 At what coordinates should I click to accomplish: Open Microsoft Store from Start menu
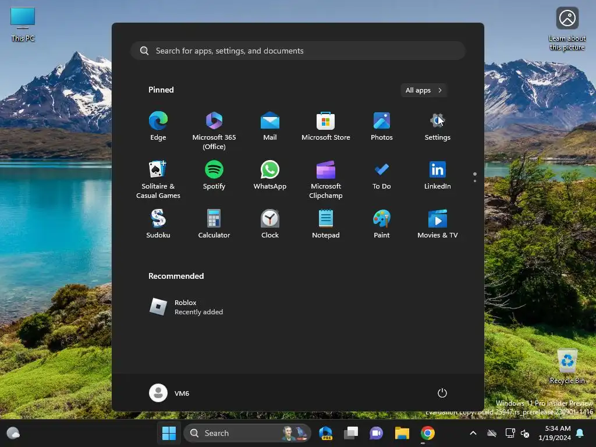(326, 127)
